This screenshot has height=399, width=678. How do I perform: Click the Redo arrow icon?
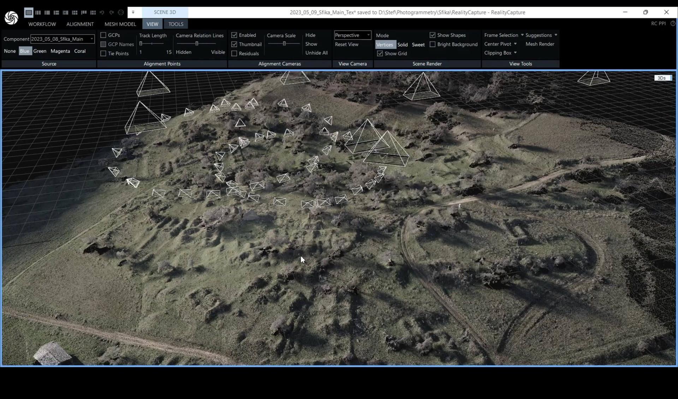[x=111, y=12]
